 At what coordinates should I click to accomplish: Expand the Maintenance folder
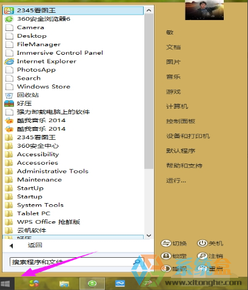[x=73, y=180]
